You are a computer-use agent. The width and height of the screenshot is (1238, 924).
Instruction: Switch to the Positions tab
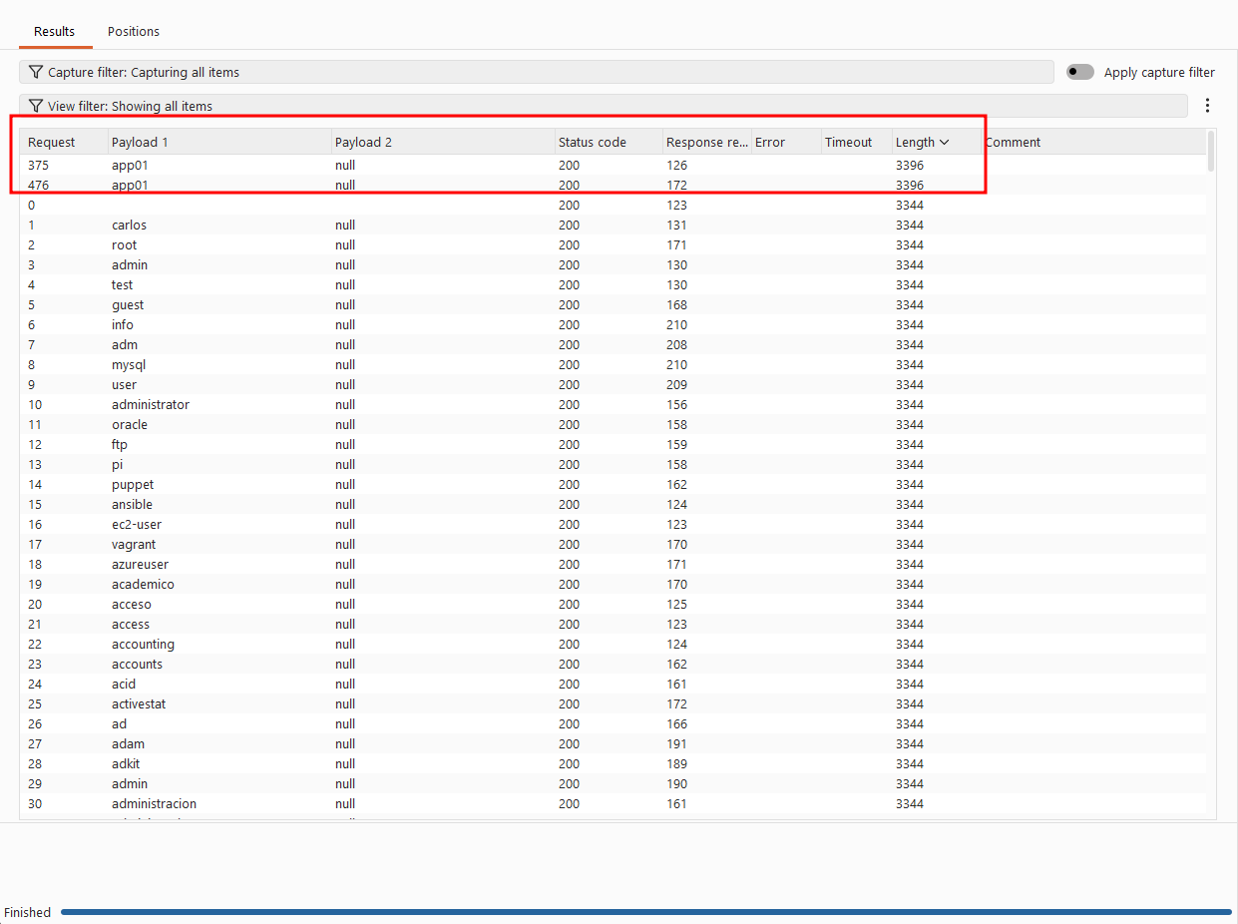tap(134, 31)
